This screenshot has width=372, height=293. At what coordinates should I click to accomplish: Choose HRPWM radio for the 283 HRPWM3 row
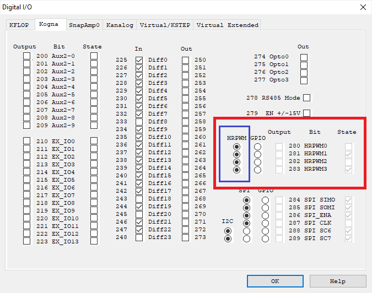click(236, 170)
